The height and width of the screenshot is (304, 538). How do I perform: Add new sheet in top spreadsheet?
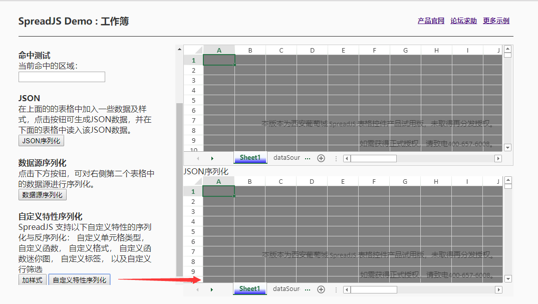[321, 158]
